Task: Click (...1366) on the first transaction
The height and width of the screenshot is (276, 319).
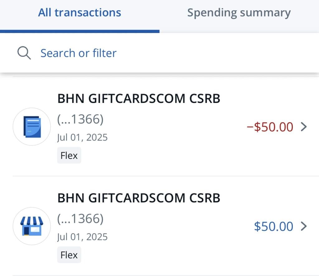Action: 80,119
